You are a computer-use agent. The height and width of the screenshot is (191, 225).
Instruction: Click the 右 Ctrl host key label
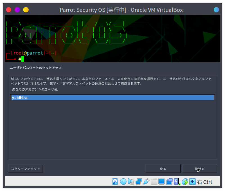(x=204, y=182)
